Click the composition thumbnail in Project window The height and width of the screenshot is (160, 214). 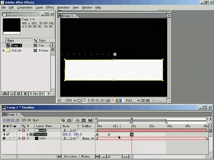[x=12, y=27]
